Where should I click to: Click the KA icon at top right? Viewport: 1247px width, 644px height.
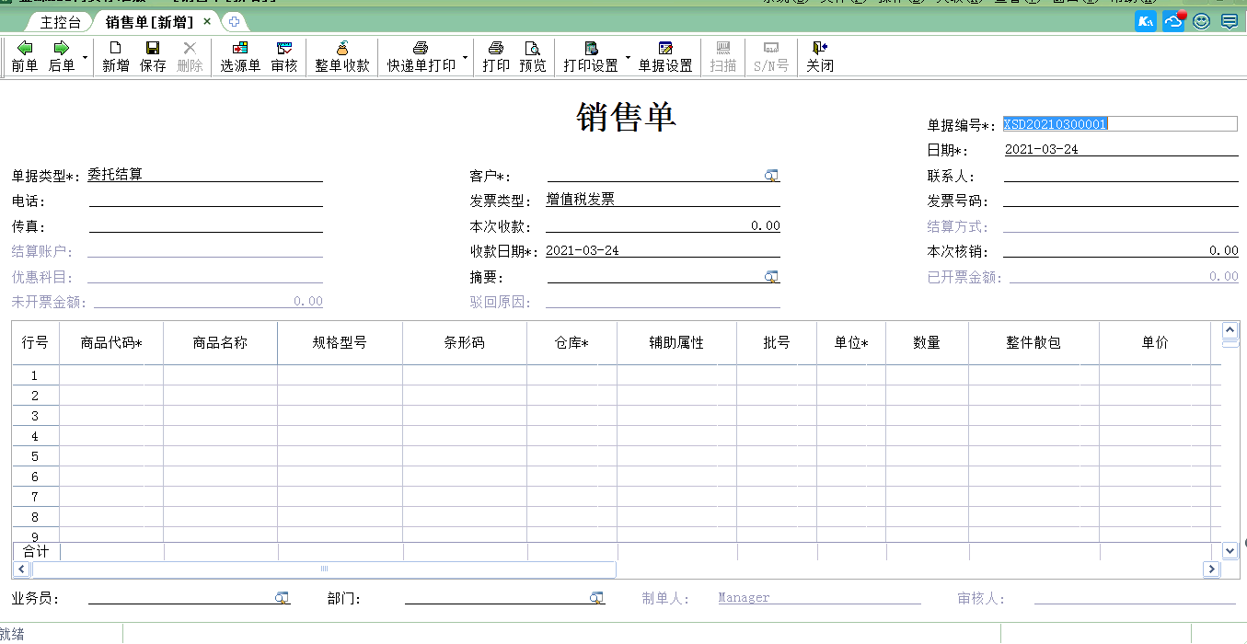pos(1144,20)
